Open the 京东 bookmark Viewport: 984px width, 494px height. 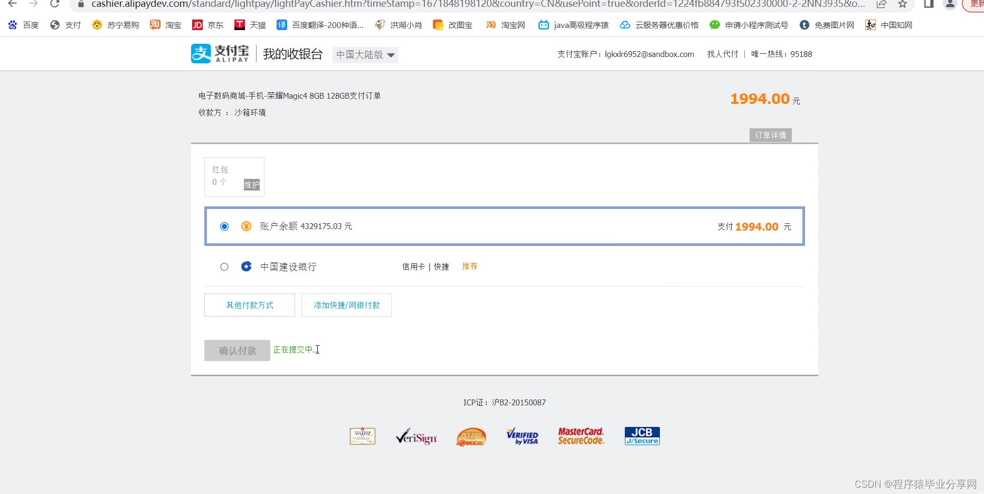(x=208, y=25)
